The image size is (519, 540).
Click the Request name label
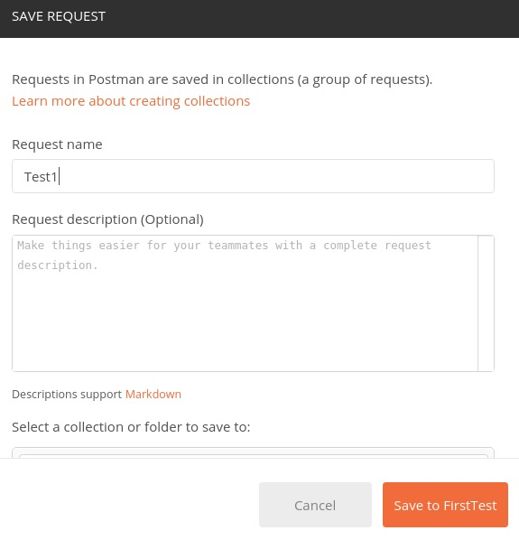coord(57,144)
